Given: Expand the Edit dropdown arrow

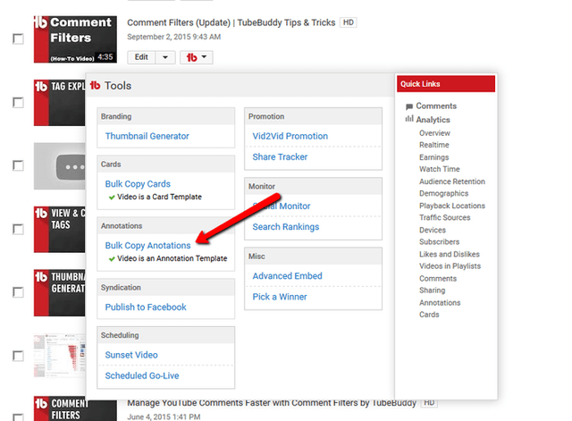Looking at the screenshot, I should point(165,57).
